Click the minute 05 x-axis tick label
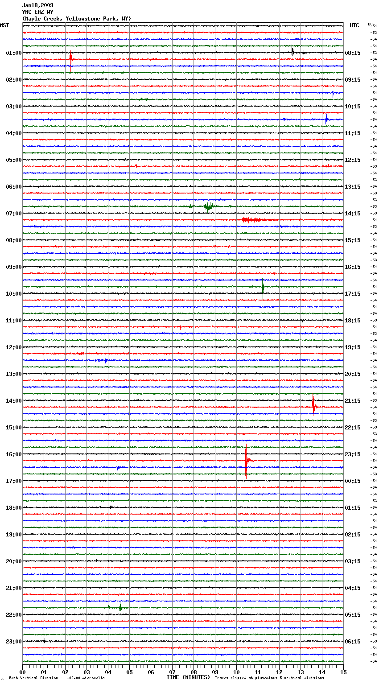This screenshot has width=379, height=684. point(129,672)
